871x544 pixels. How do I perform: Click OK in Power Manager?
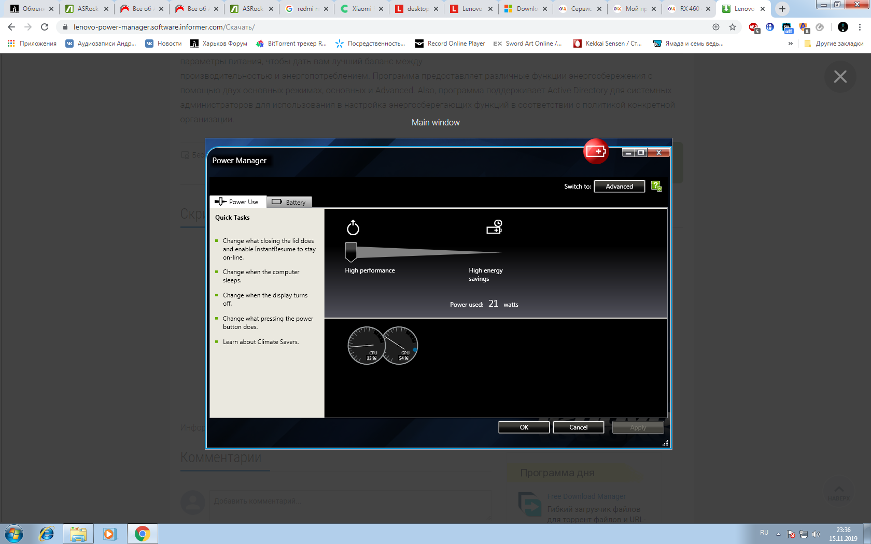tap(524, 427)
